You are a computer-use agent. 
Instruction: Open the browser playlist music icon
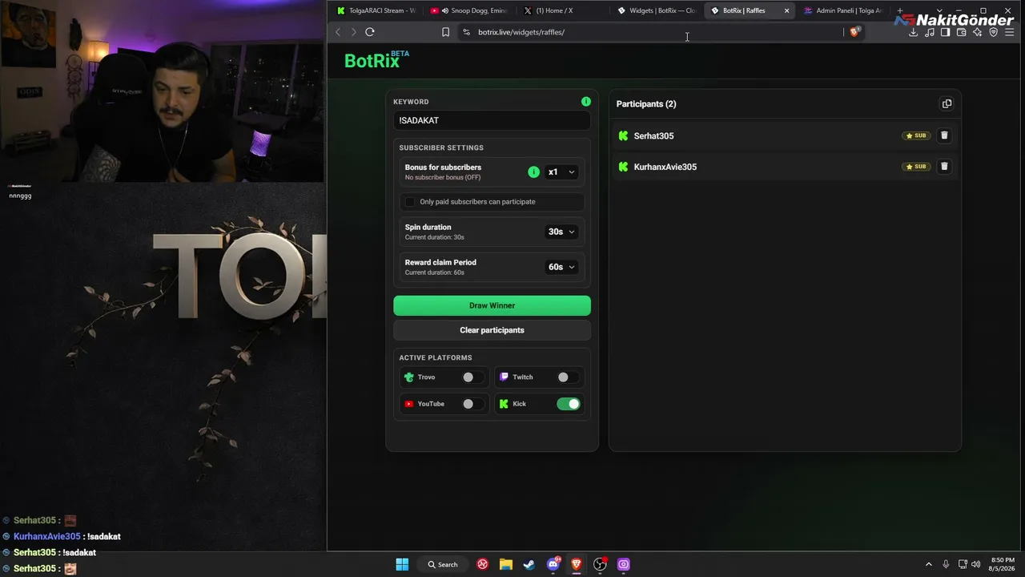(929, 32)
